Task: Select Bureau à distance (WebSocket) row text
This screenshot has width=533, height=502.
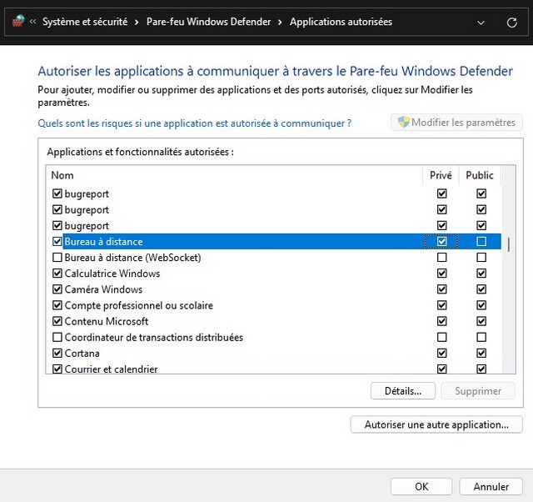Action: 132,258
